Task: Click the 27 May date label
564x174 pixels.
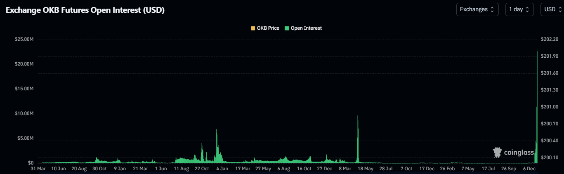Action: 263,169
